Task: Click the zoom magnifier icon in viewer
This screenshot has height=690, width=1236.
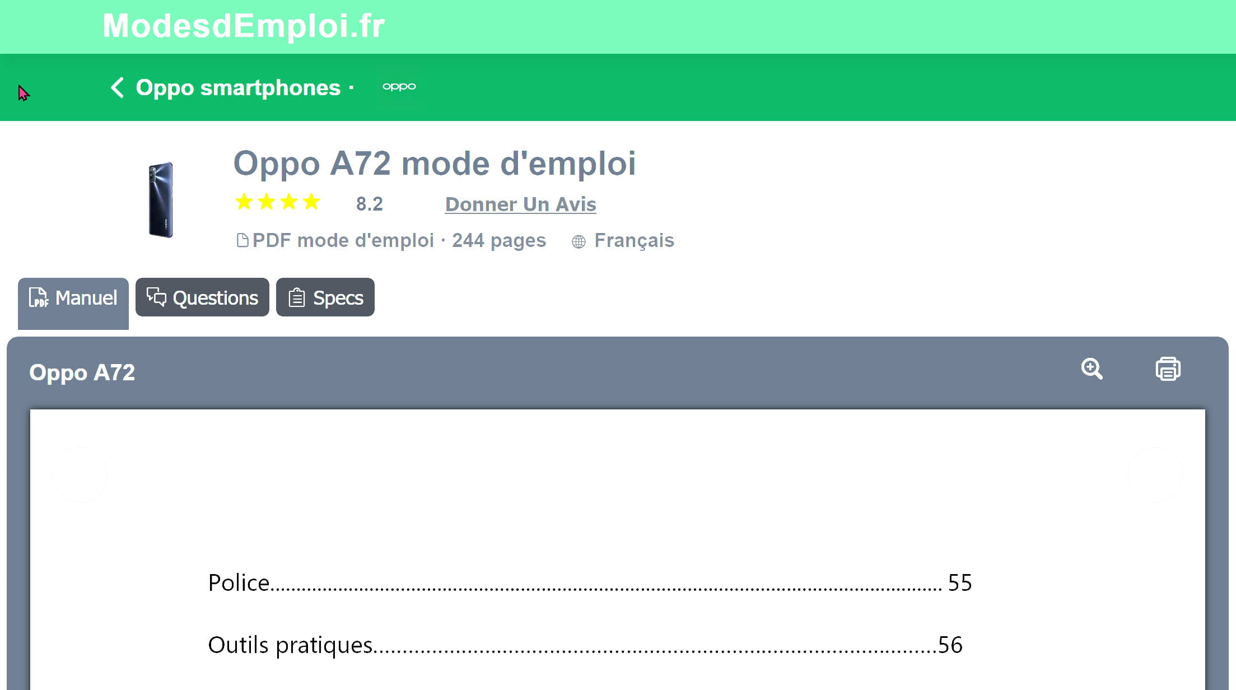Action: click(x=1092, y=369)
